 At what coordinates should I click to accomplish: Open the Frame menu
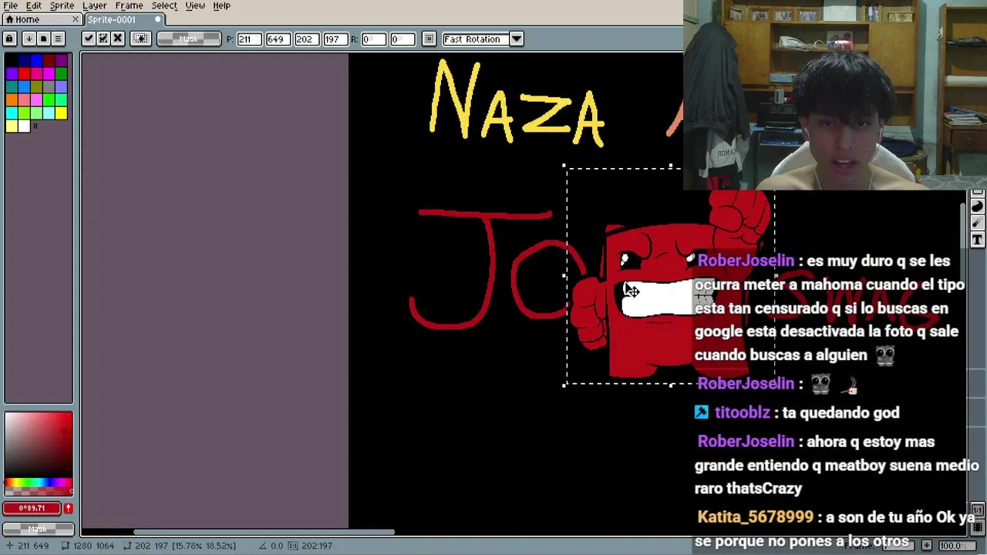point(129,5)
